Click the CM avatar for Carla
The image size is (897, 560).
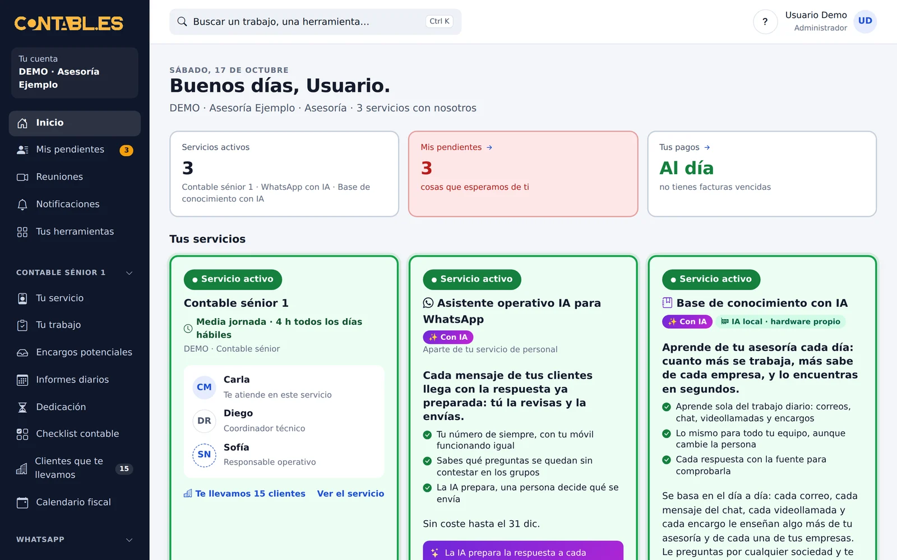(x=204, y=387)
